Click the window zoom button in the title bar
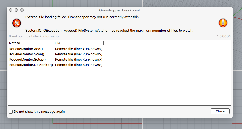Screen dimensions: 242x129 point(22,10)
